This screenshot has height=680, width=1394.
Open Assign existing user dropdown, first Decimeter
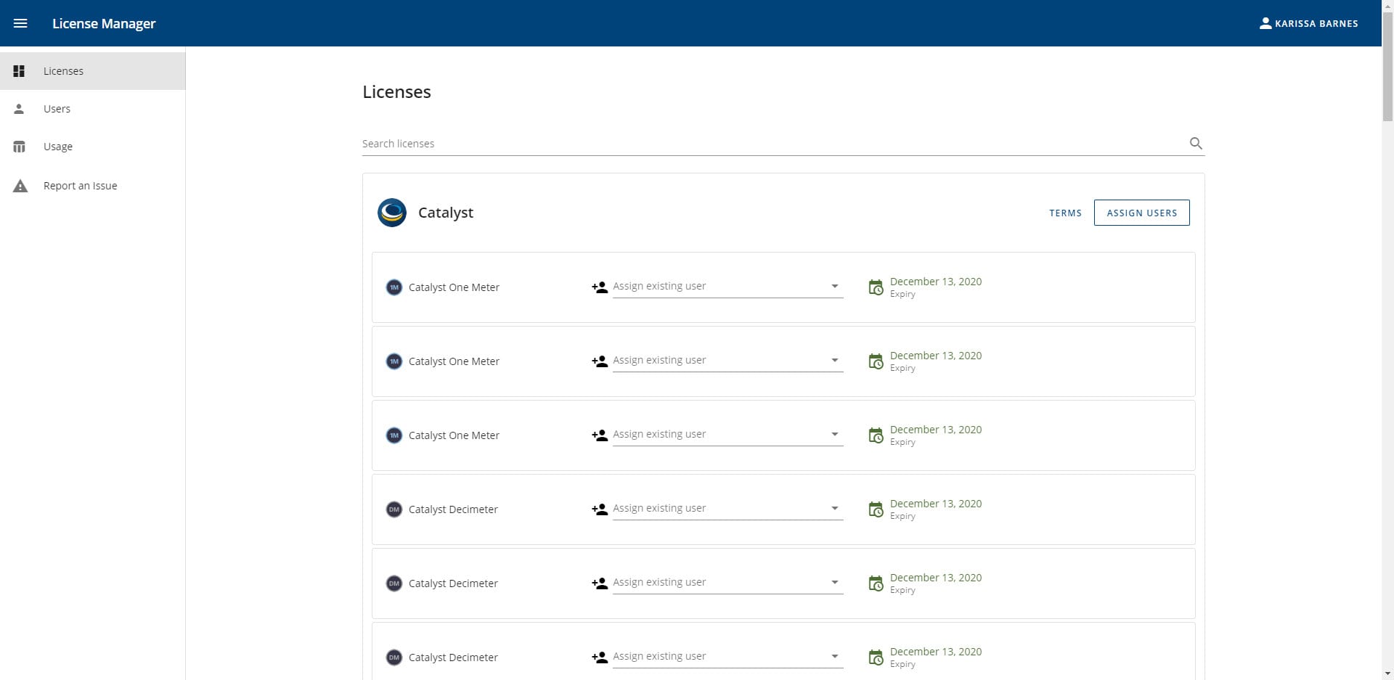727,508
